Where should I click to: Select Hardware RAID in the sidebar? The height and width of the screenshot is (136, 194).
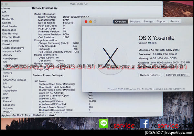coord(12,51)
